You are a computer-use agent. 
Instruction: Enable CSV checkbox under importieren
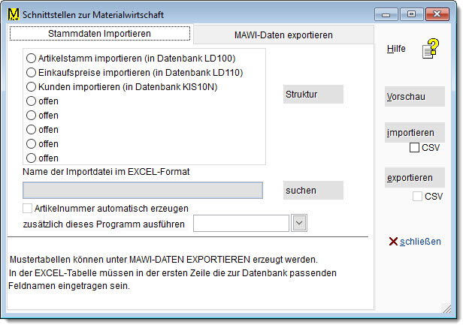414,148
